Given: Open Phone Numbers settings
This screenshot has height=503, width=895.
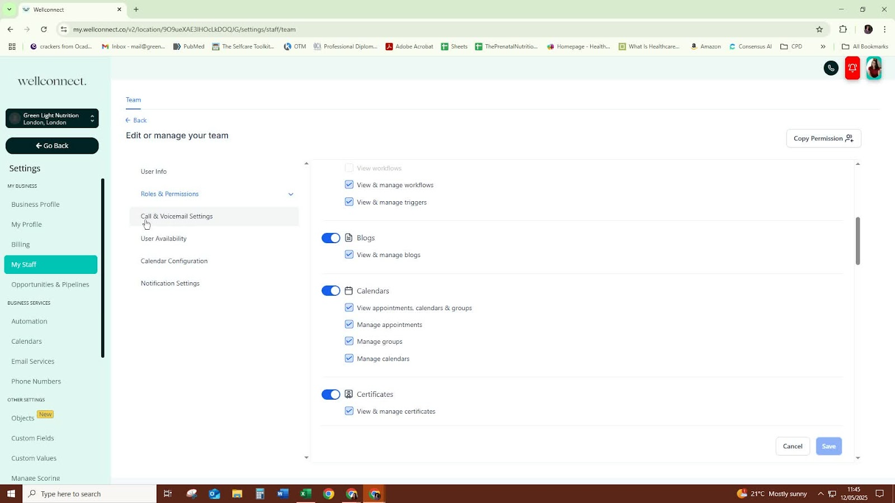Looking at the screenshot, I should [36, 382].
